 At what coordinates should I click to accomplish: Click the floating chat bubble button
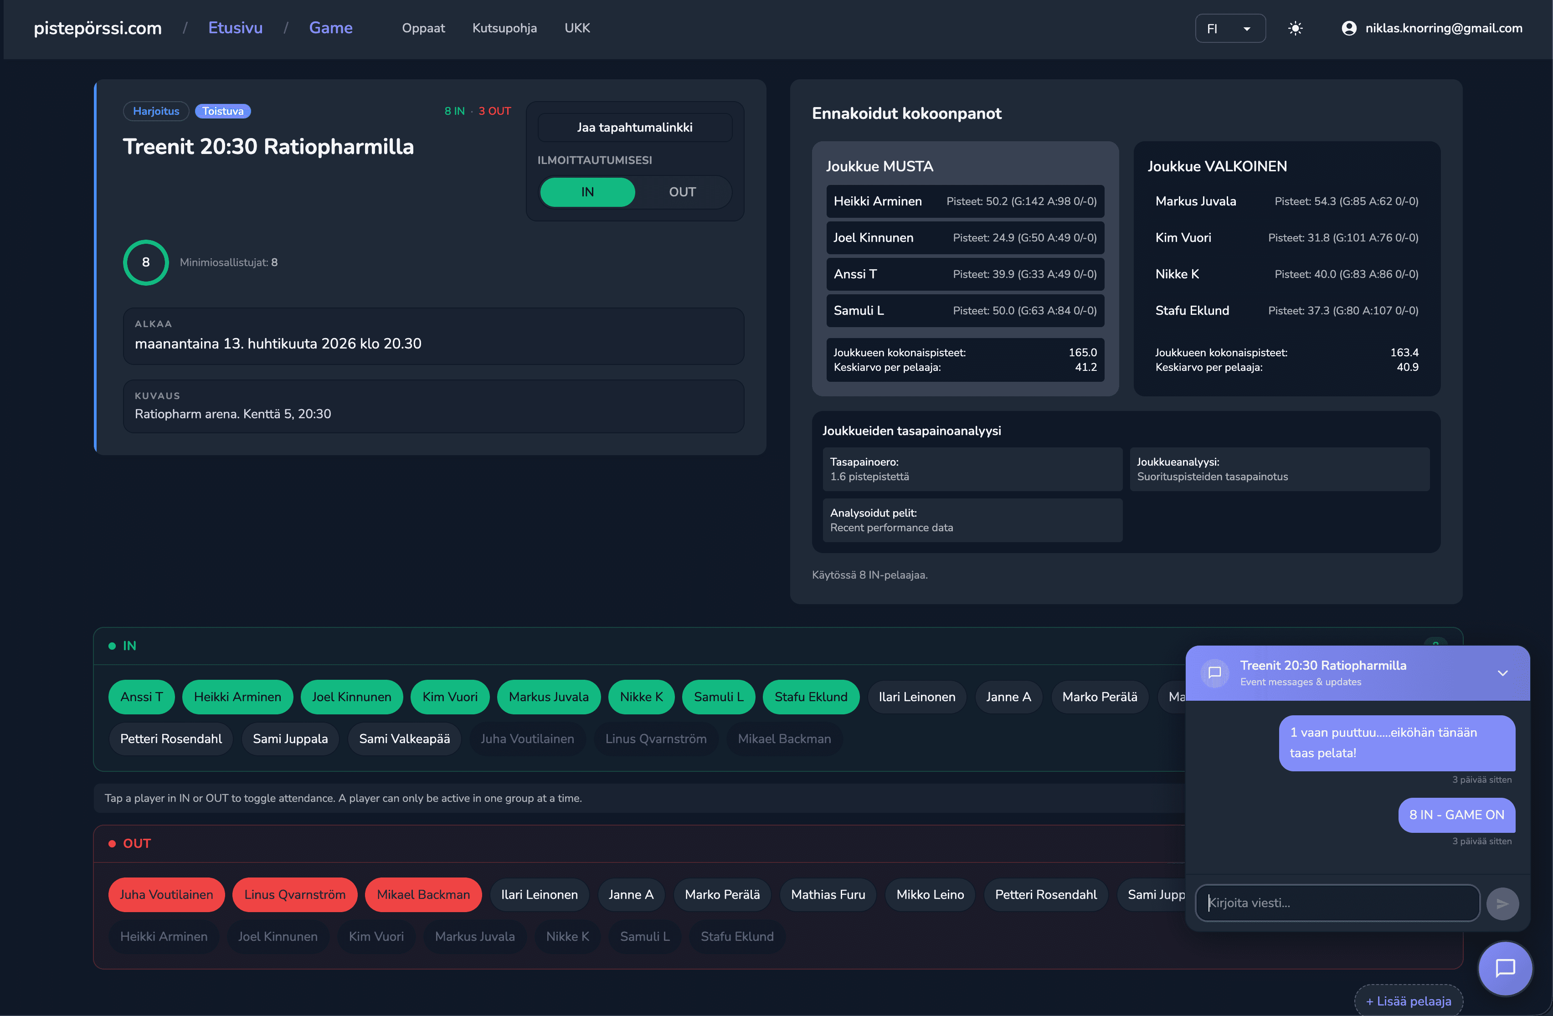coord(1504,967)
